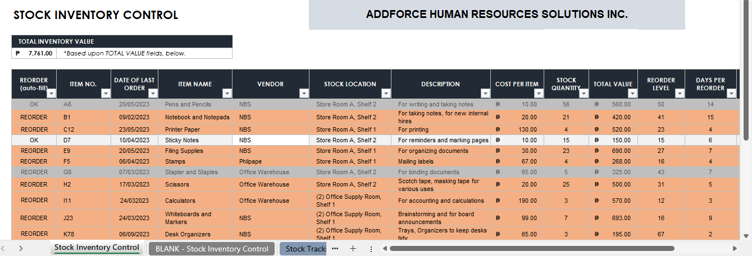This screenshot has width=752, height=256.
Task: Open the DATE OF LAST ORDER filter dropdown
Action: tap(153, 94)
